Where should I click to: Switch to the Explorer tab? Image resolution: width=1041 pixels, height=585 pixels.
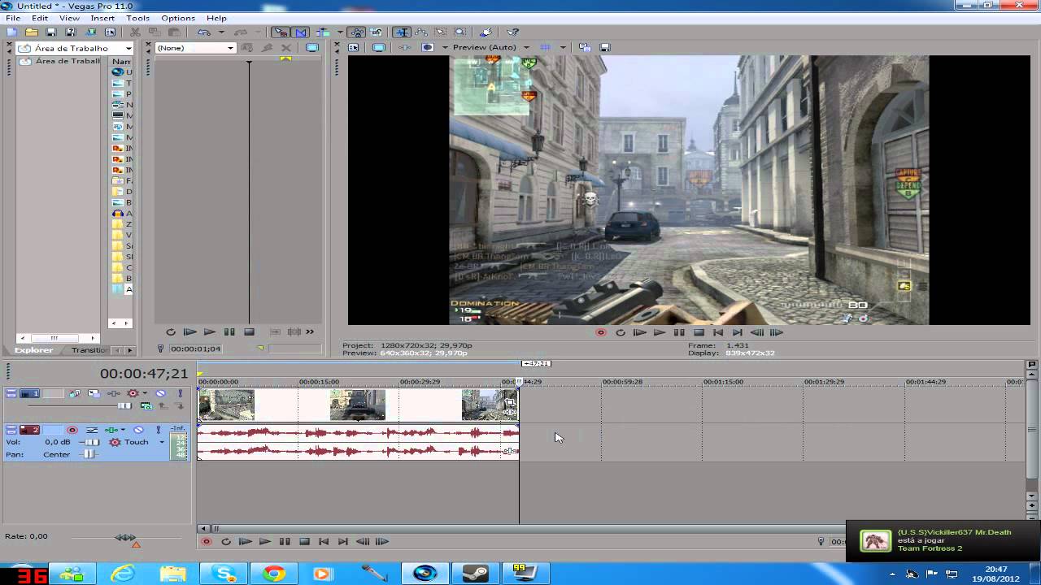coord(33,350)
